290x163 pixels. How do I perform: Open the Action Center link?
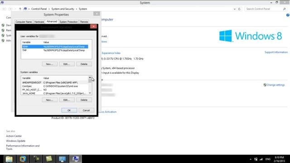[14, 136]
